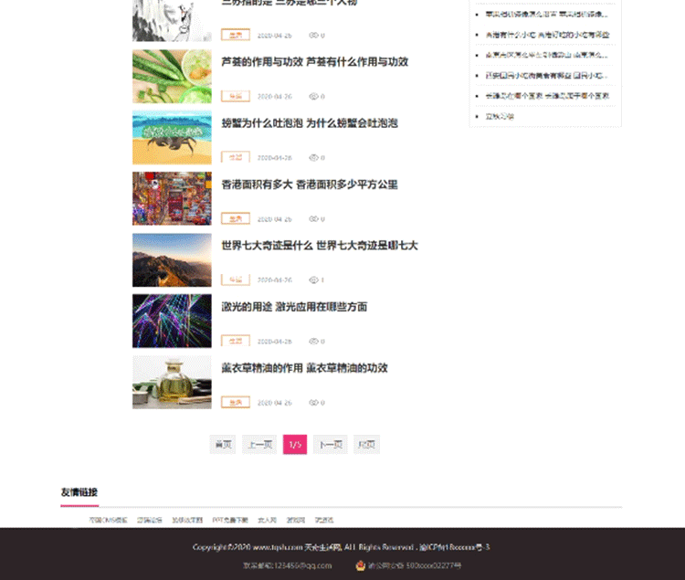Click the 下一页 next page button
Image resolution: width=685 pixels, height=580 pixels.
pos(331,445)
